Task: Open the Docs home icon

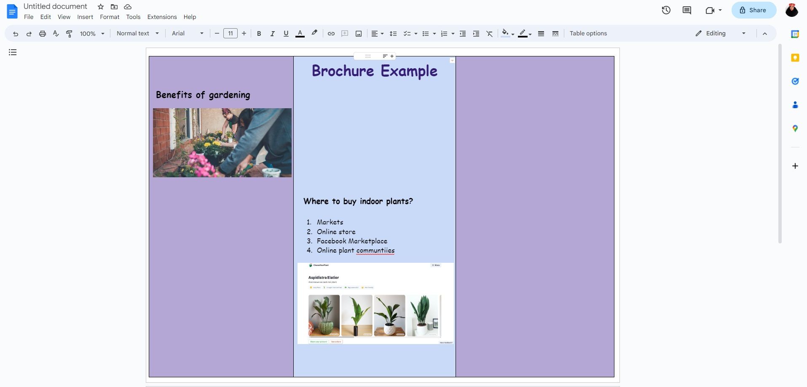Action: 12,11
